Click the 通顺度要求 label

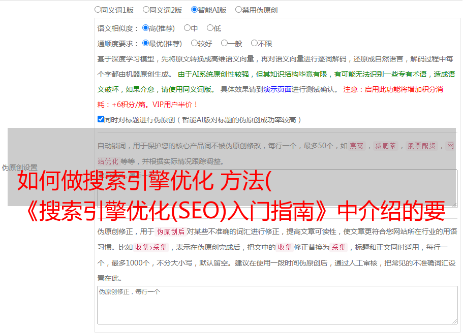pos(117,44)
